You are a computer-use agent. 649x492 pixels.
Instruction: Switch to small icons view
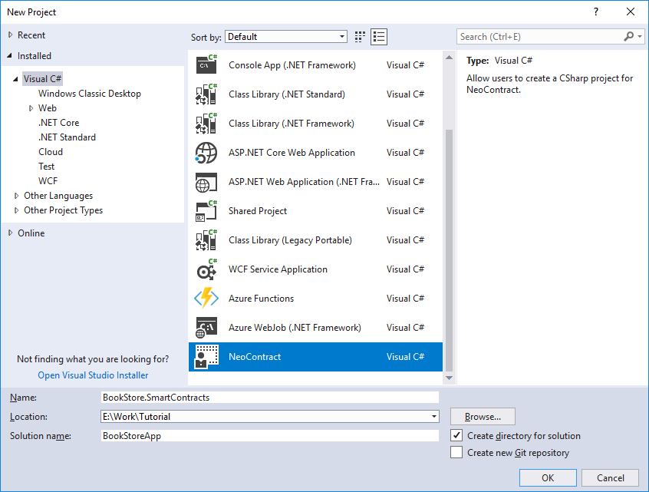(360, 37)
